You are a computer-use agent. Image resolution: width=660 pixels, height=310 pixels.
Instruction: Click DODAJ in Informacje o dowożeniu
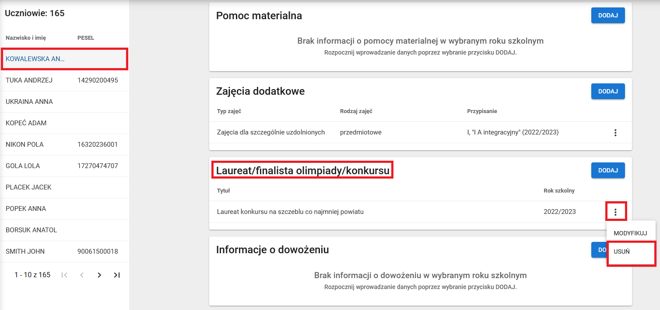598,249
